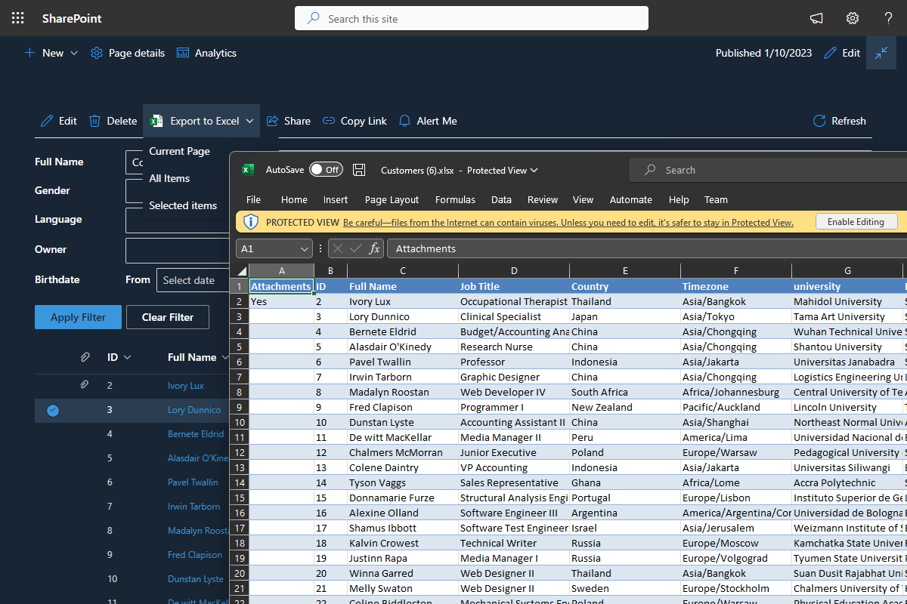
Task: Choose Current Page export option
Action: click(179, 151)
